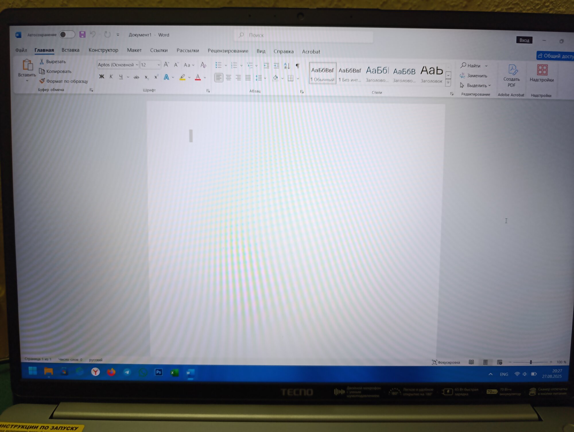Apply red font color

pyautogui.click(x=198, y=77)
